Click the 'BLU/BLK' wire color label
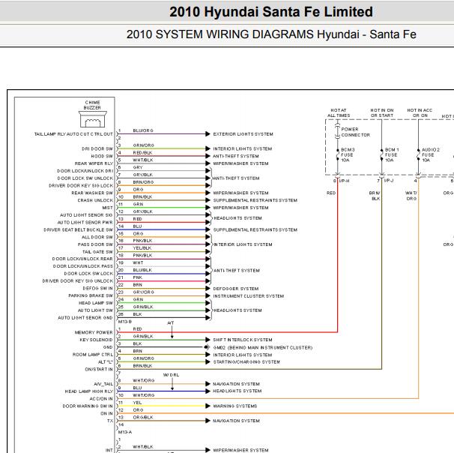This screenshot has width=454, height=453. 142,270
